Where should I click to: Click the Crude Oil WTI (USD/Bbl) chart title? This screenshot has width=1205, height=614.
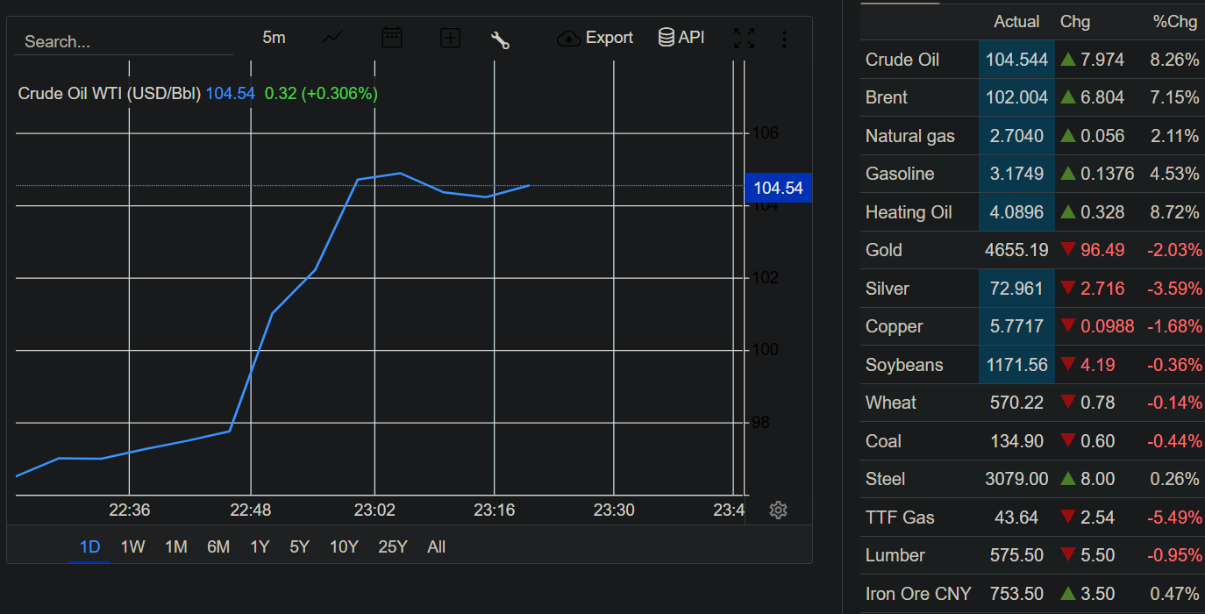click(110, 93)
